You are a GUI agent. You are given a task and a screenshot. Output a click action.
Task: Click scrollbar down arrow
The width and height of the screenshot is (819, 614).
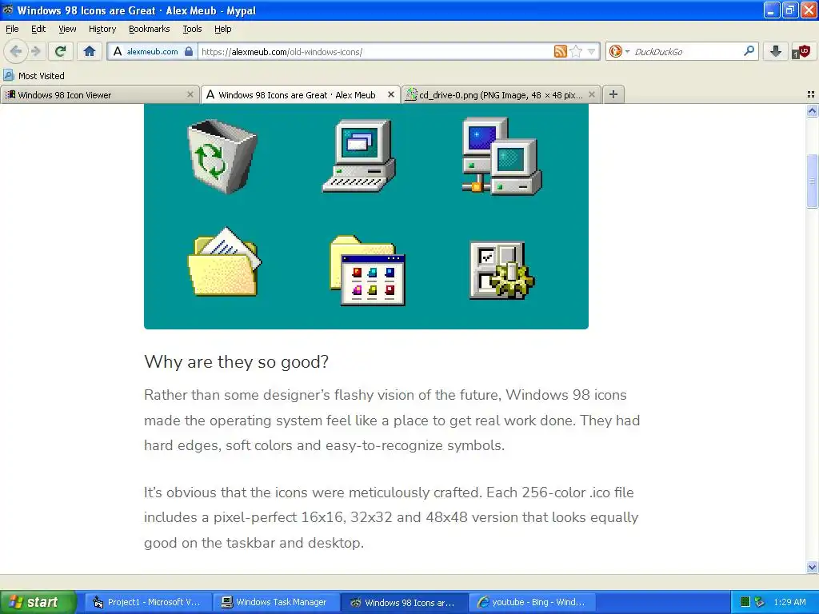(x=812, y=567)
